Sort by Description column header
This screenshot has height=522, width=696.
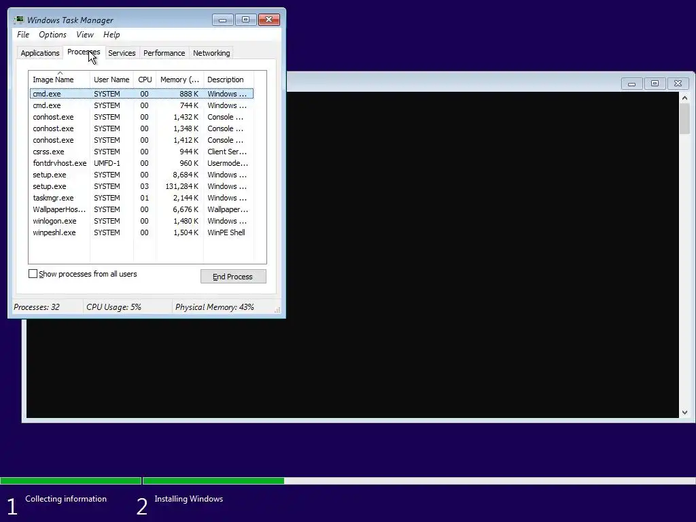(228, 80)
